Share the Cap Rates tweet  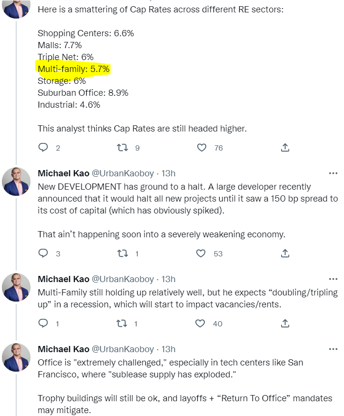[285, 148]
